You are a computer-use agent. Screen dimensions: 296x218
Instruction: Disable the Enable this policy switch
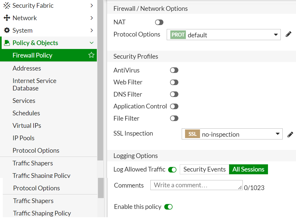[x=168, y=207]
